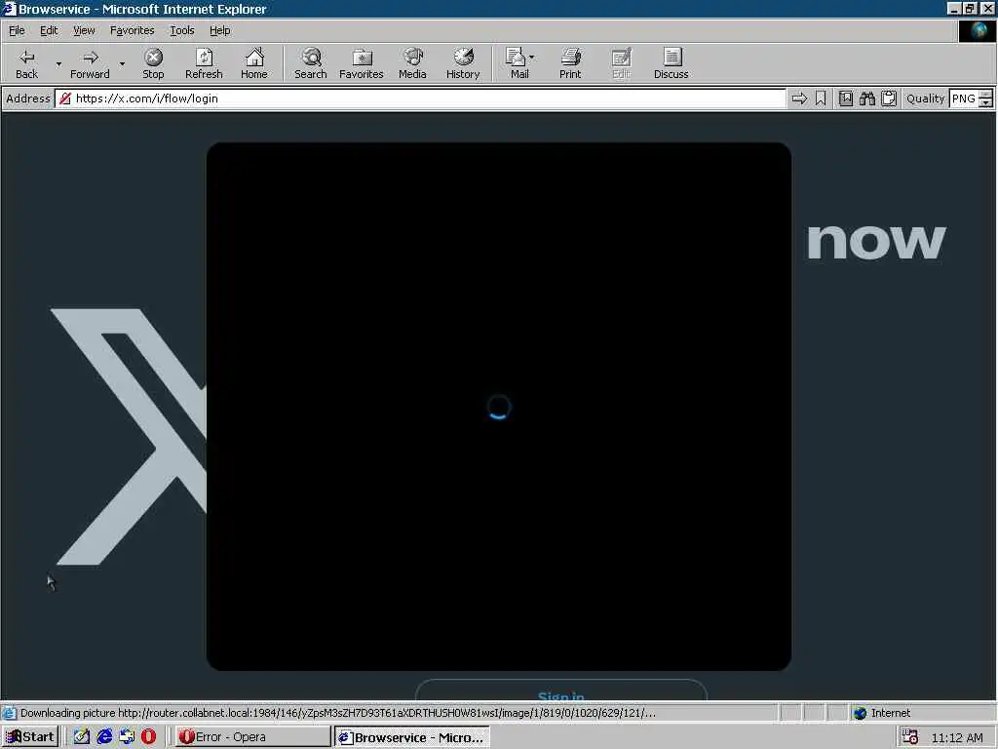Image resolution: width=998 pixels, height=749 pixels.
Task: Switch to Error - Opera taskbar window
Action: [x=252, y=737]
